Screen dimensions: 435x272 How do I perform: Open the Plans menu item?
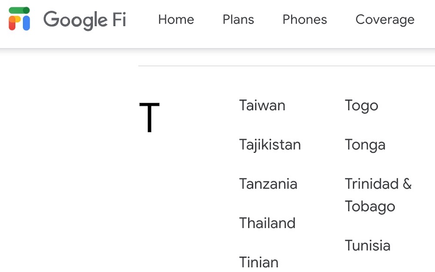point(238,20)
